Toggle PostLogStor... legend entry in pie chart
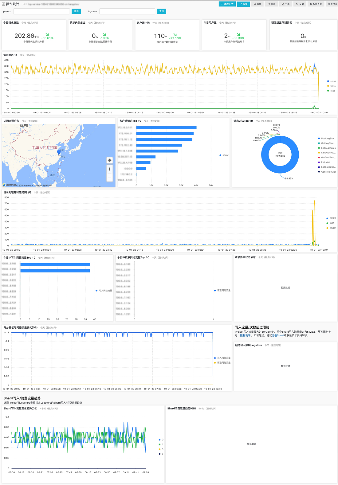The width and height of the screenshot is (338, 485). point(327,139)
